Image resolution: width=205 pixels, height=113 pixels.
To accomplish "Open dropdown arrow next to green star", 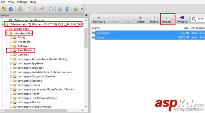I will [x=82, y=9].
